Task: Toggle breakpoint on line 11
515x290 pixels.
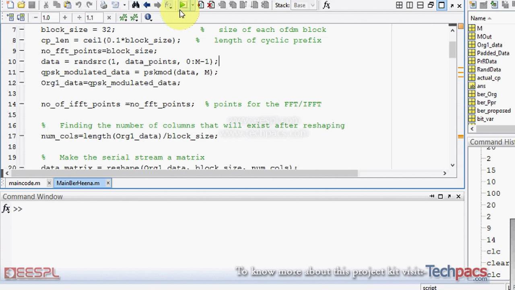Action: [x=21, y=72]
